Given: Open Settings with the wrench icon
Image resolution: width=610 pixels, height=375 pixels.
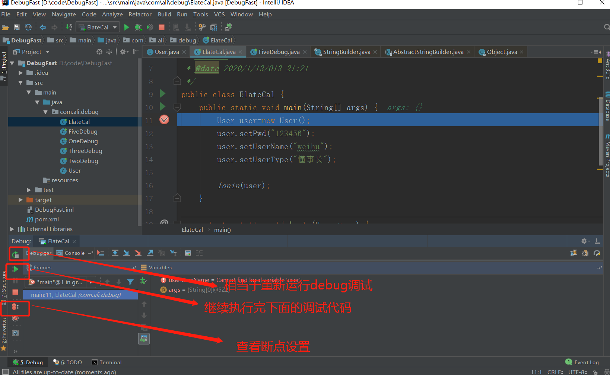Looking at the screenshot, I should tap(202, 27).
